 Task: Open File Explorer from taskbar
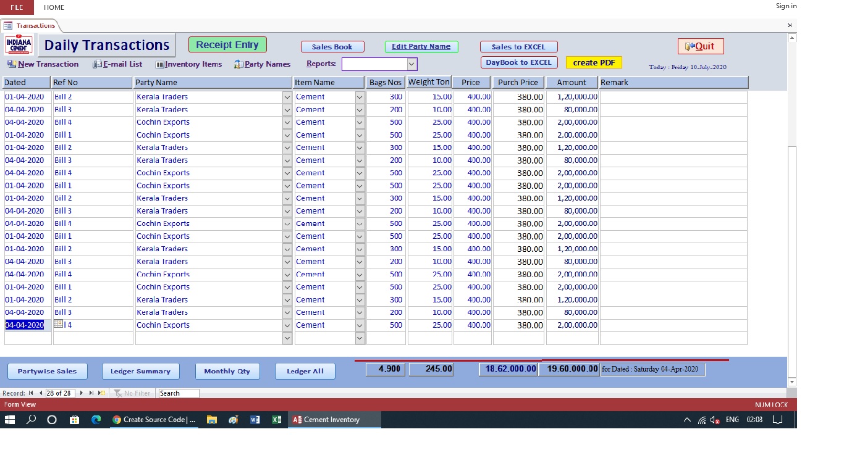[212, 420]
